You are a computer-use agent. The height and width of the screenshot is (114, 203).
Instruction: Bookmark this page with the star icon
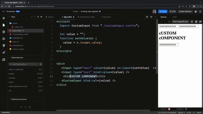coord(190,6)
